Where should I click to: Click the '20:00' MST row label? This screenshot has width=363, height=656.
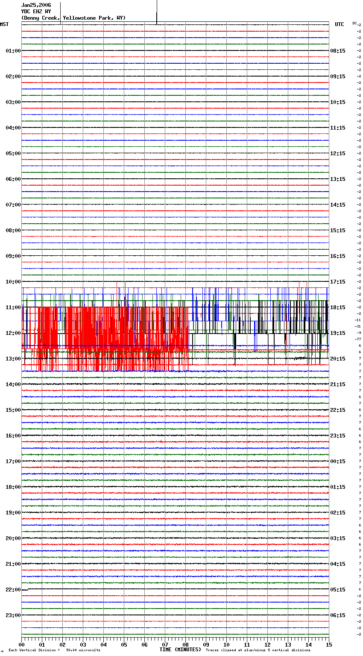click(x=13, y=538)
